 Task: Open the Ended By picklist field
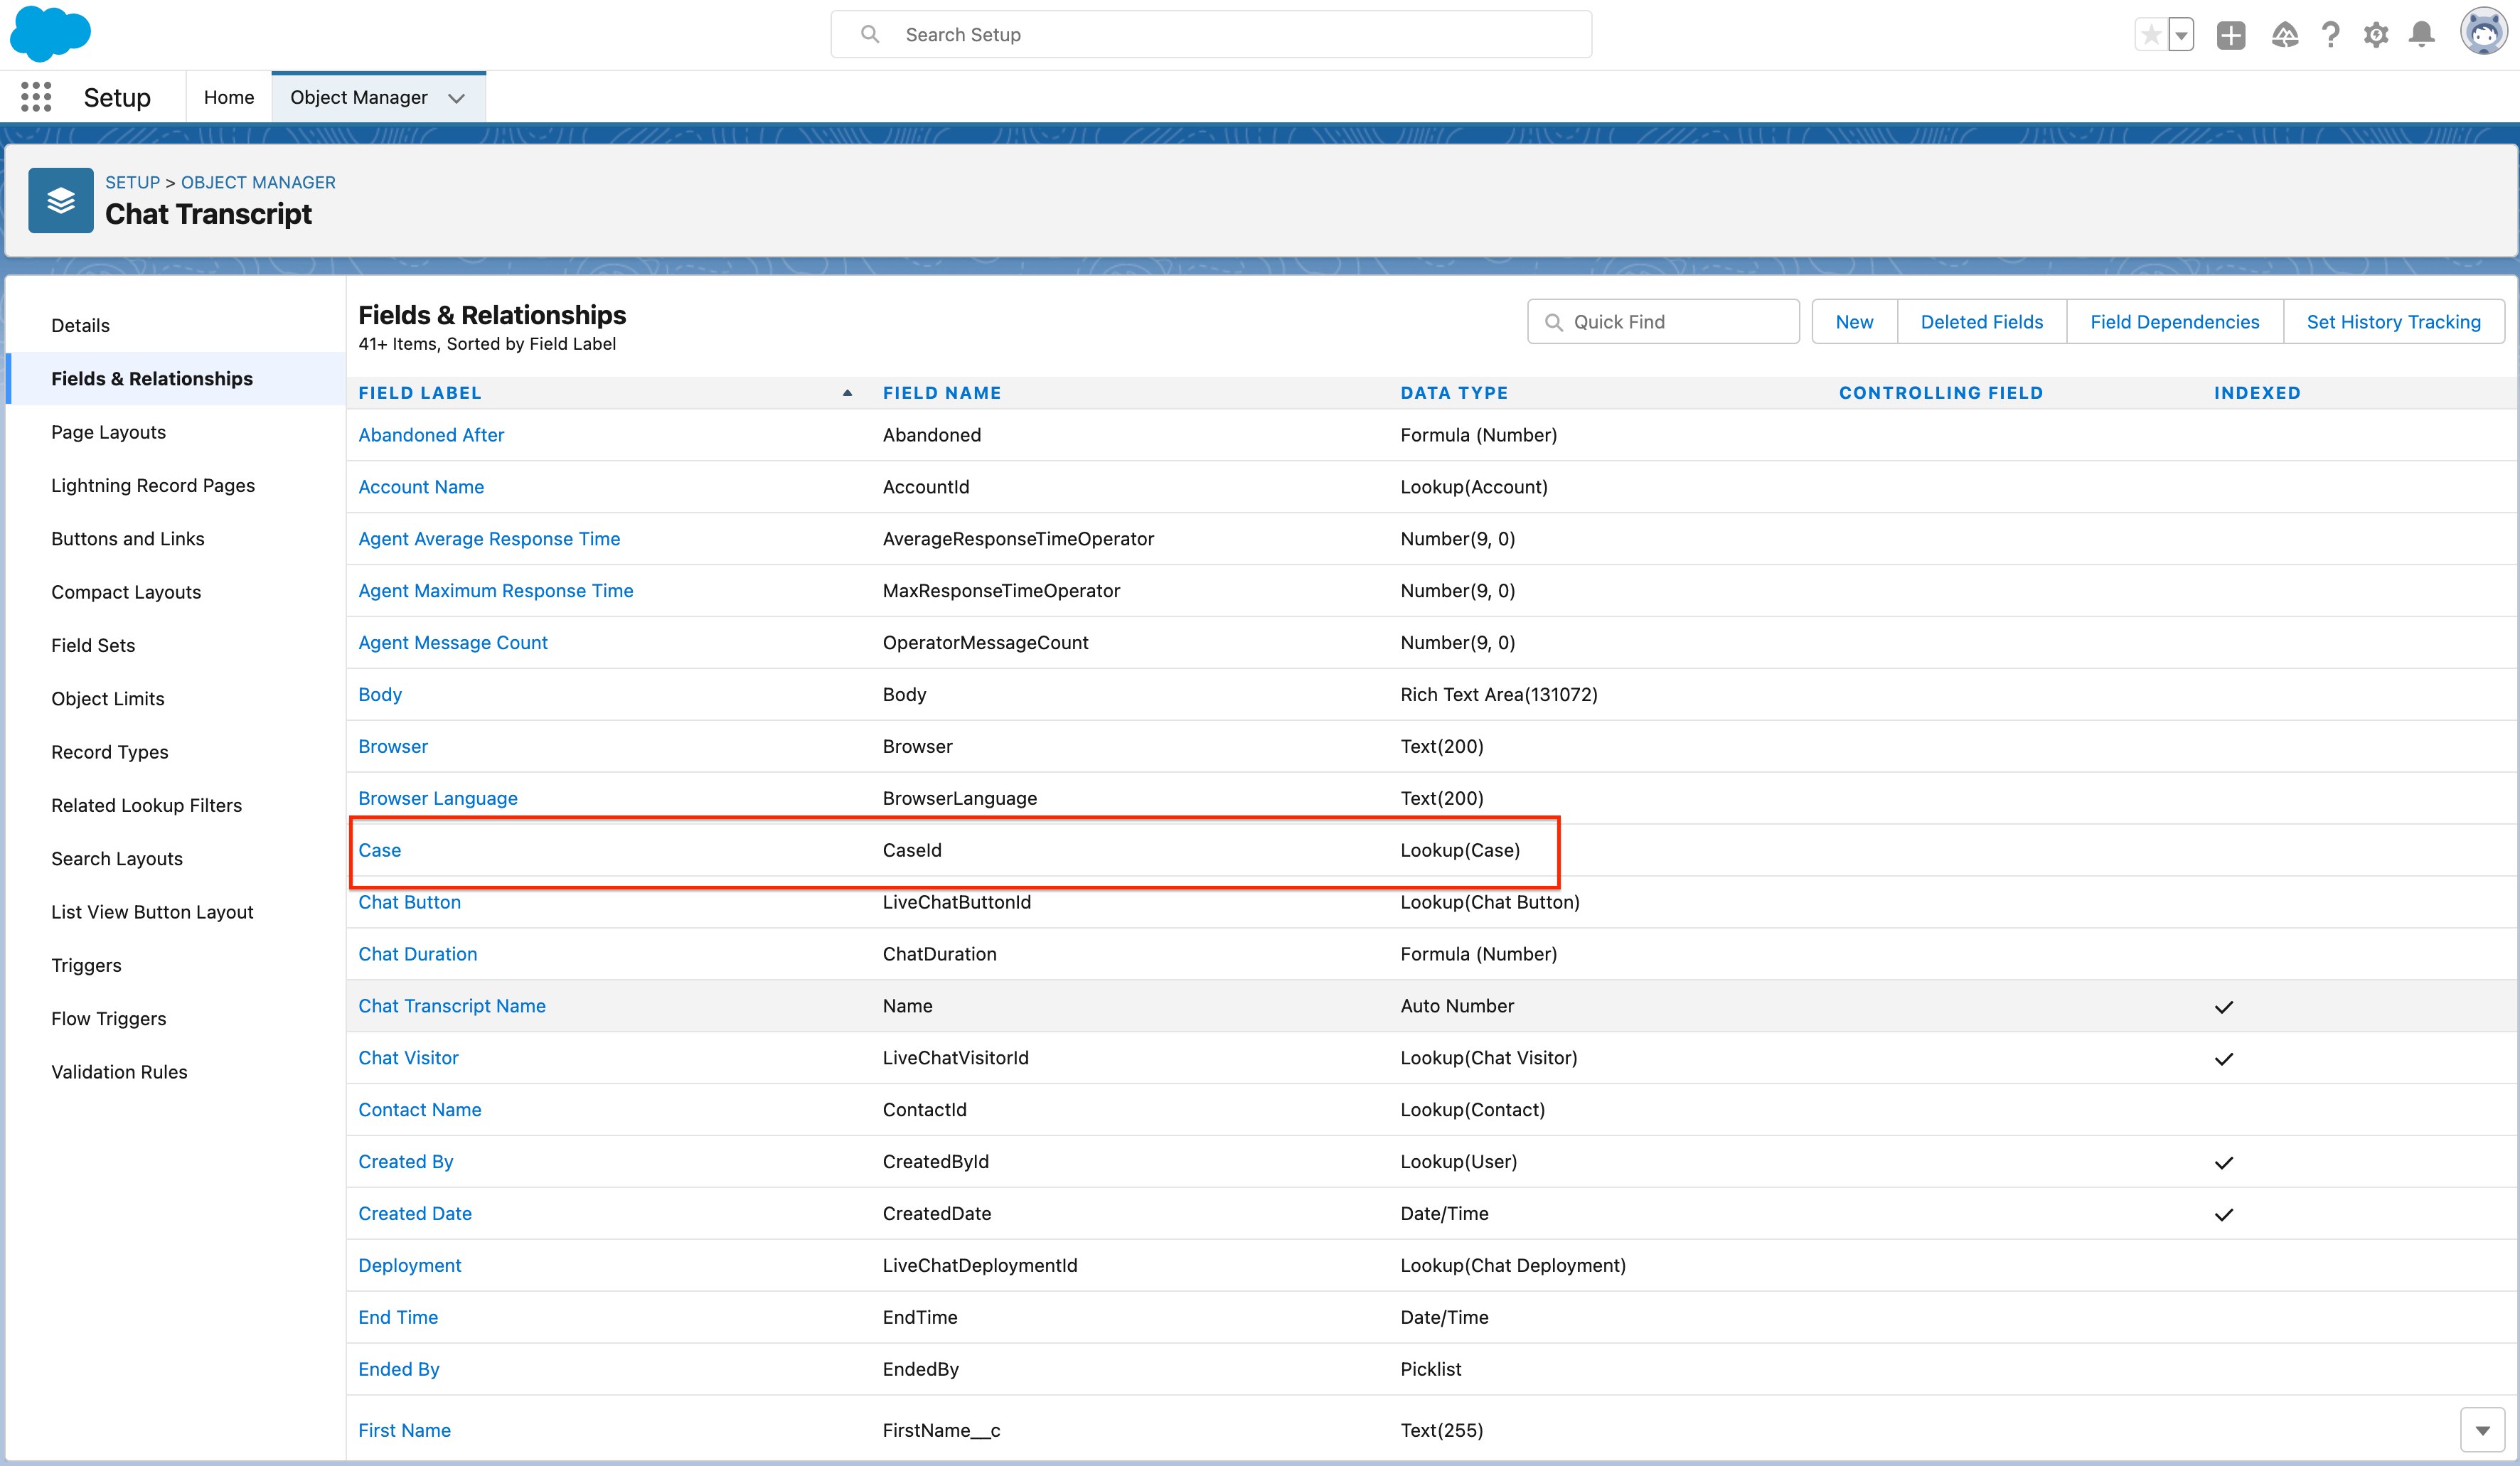(x=399, y=1369)
